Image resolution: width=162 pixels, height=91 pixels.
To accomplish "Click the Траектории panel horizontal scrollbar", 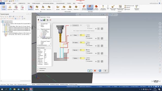I will (15, 81).
